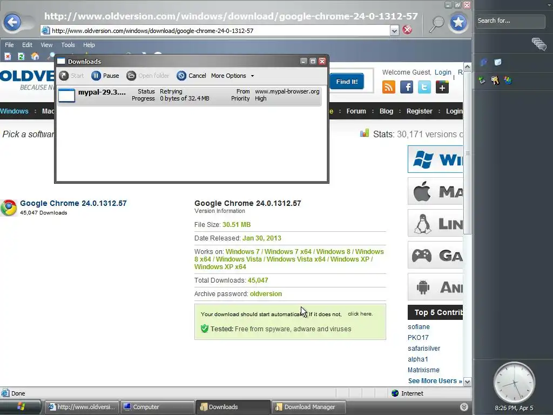Click the sidebar icon with green arrow on drive
This screenshot has height=415, width=553.
point(482,81)
